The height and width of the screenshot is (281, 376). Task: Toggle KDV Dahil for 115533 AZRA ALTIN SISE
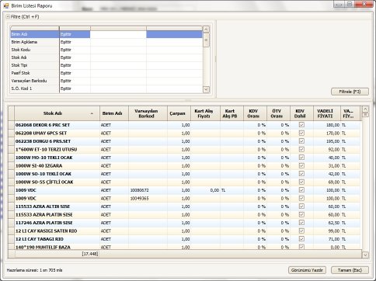(x=301, y=206)
